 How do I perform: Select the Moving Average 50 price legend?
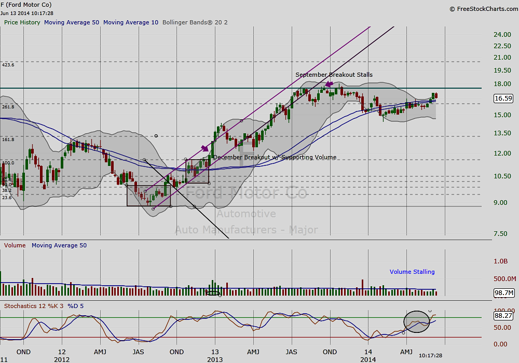[x=72, y=22]
